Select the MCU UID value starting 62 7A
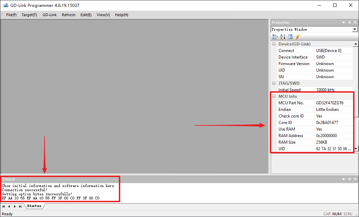The image size is (359, 217). tap(333, 149)
